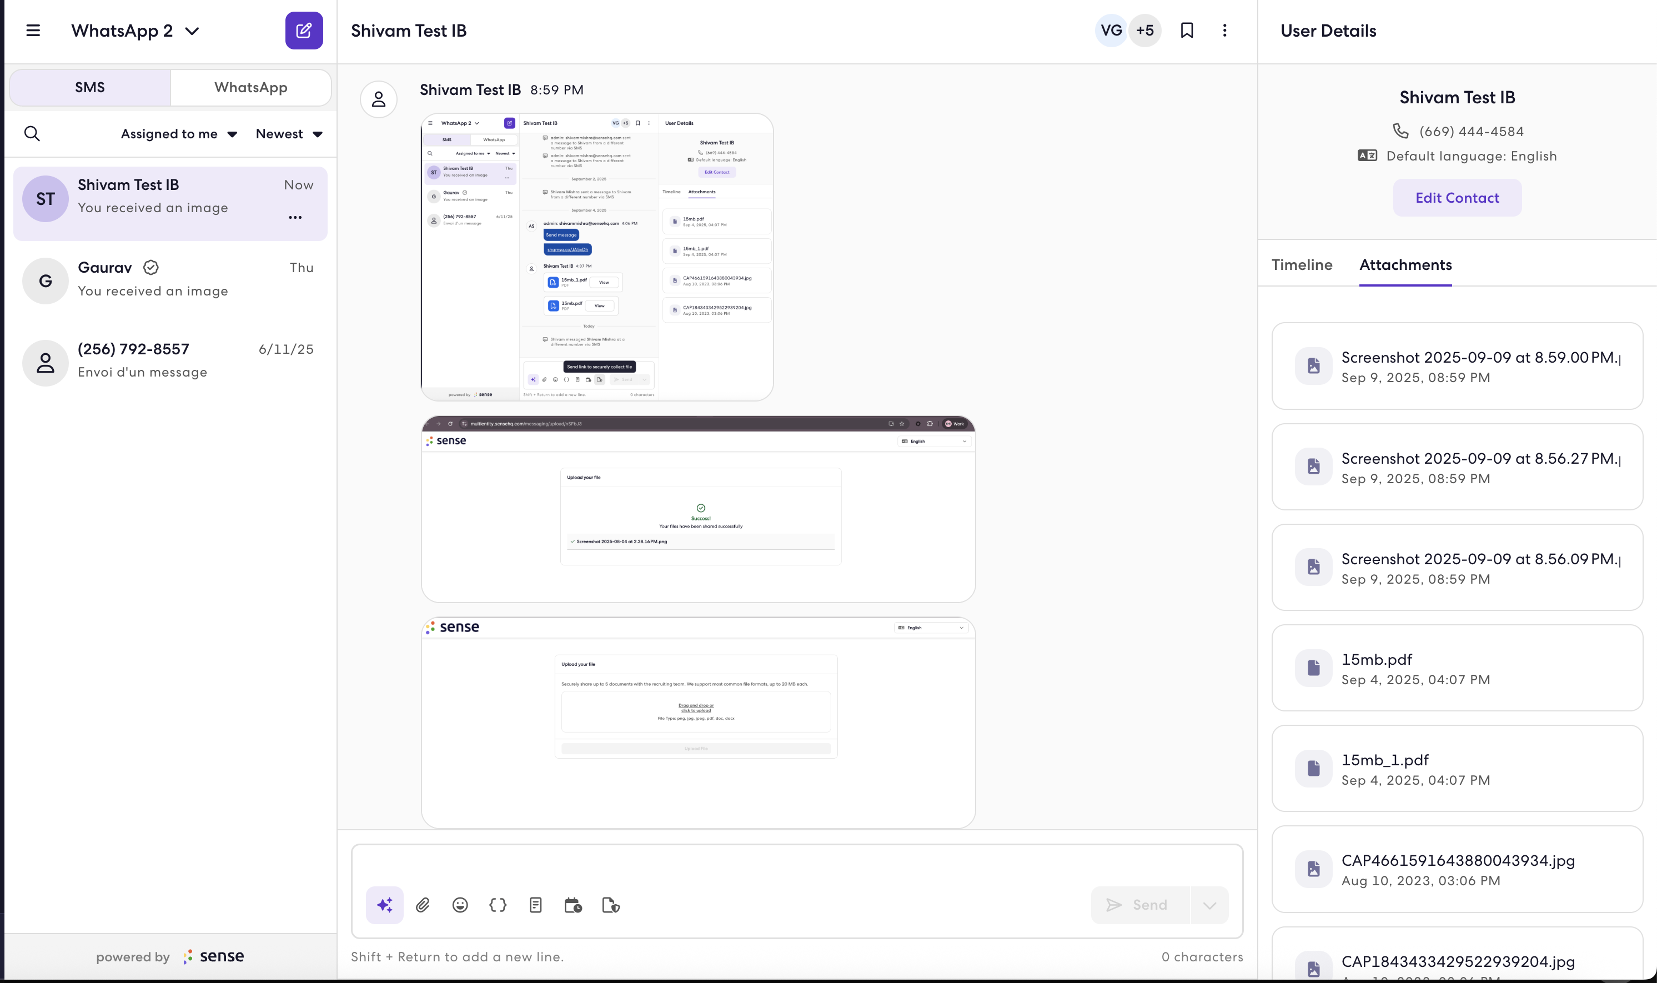Screen dimensions: 1657x983
Task: Open the emoji picker
Action: coord(460,905)
